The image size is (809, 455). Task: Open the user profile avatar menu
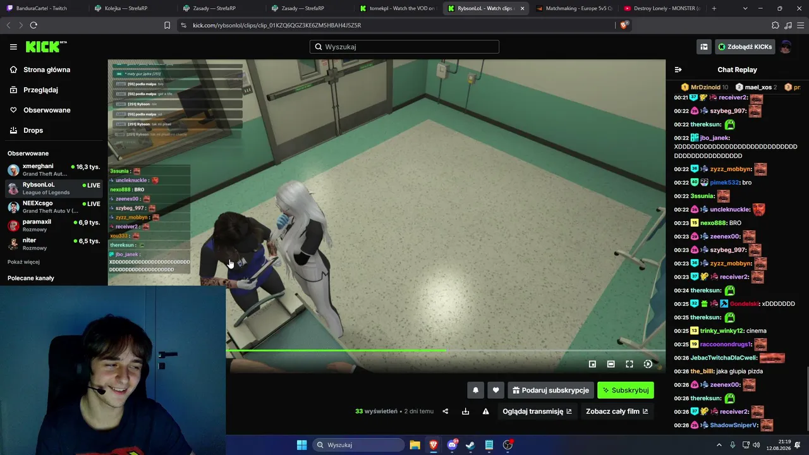pos(786,47)
